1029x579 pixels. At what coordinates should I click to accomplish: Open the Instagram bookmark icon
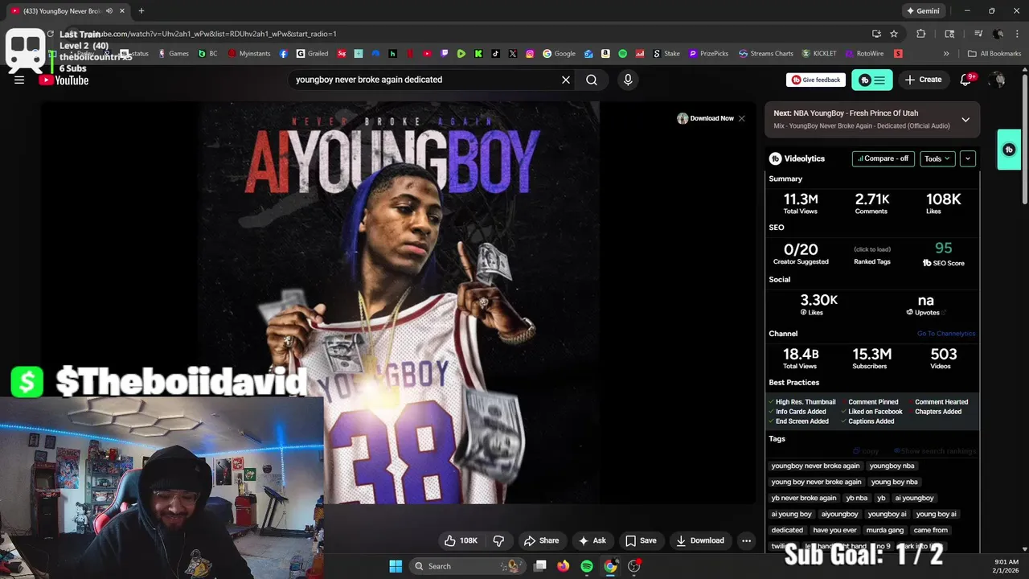coord(530,54)
